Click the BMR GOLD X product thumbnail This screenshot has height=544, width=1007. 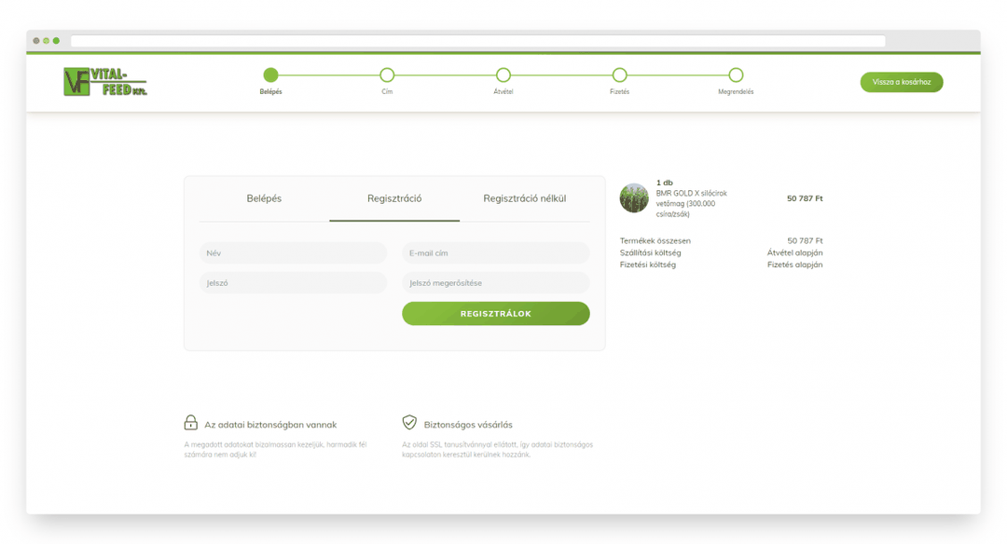634,198
